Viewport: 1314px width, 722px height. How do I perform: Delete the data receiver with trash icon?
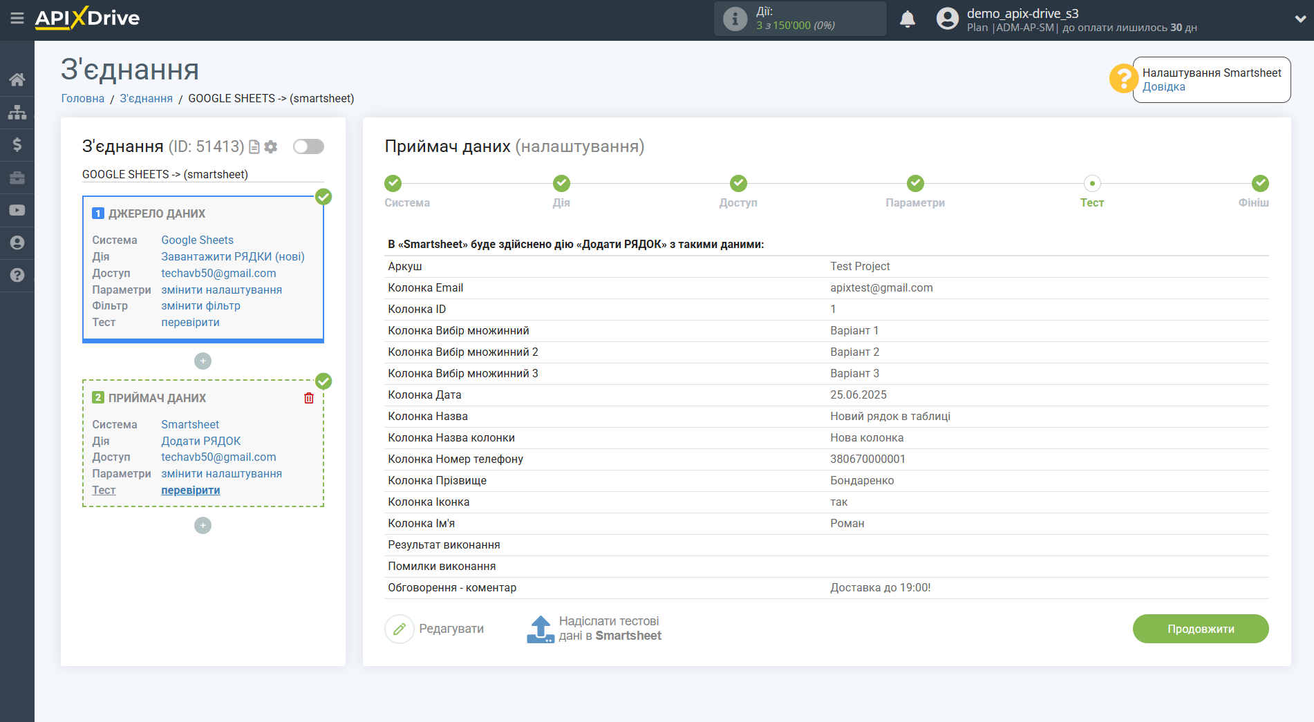pos(309,398)
